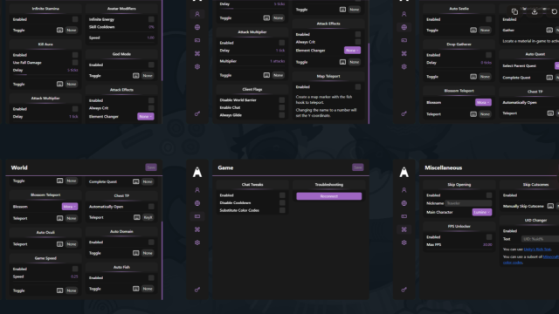
Task: Expand the Mora dropdown in the World panel
Action: pyautogui.click(x=70, y=207)
